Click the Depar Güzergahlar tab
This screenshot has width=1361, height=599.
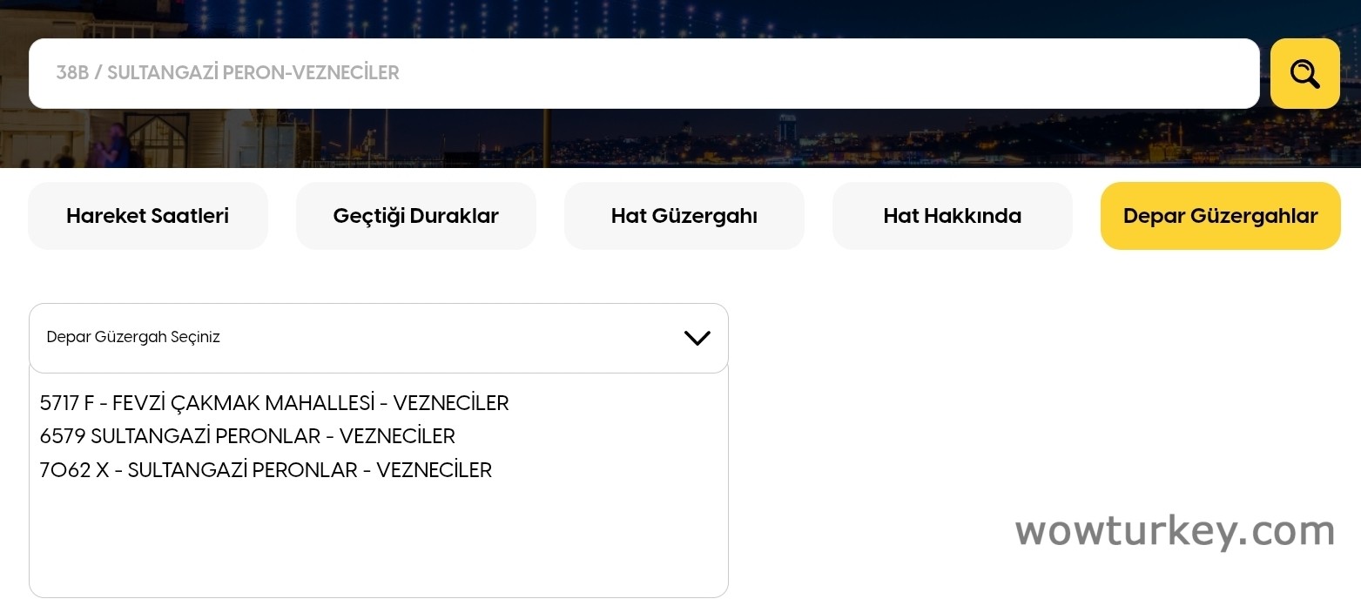1220,216
